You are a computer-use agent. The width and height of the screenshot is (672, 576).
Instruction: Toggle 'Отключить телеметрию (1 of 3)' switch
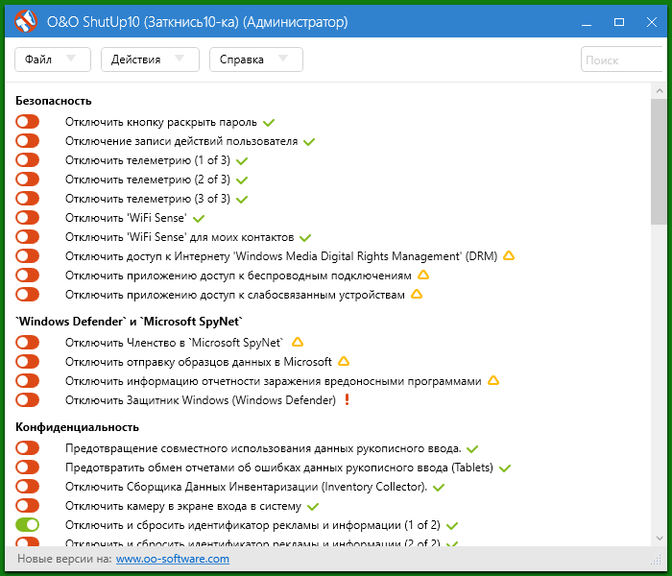click(x=28, y=160)
